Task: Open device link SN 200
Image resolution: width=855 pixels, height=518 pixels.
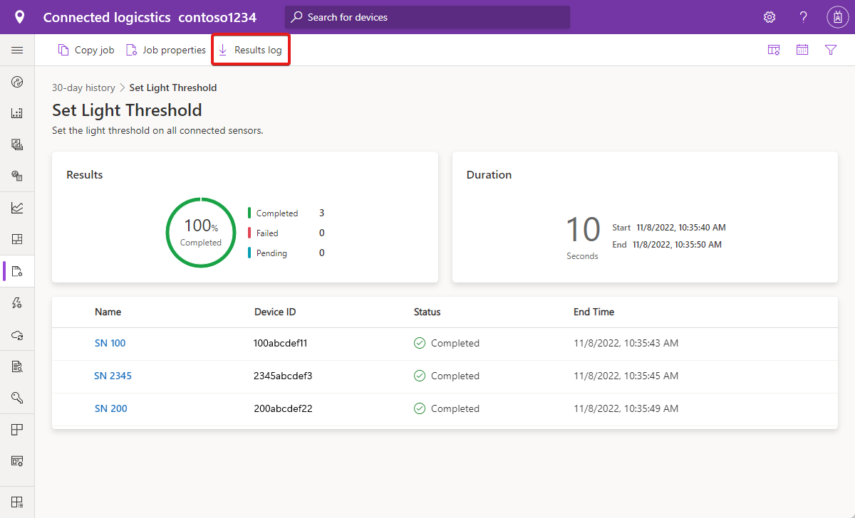Action: (110, 408)
